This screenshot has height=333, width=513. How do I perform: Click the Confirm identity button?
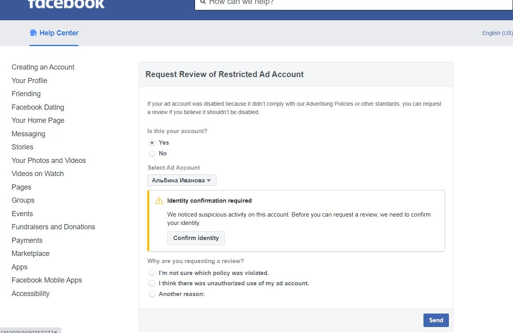coord(196,238)
